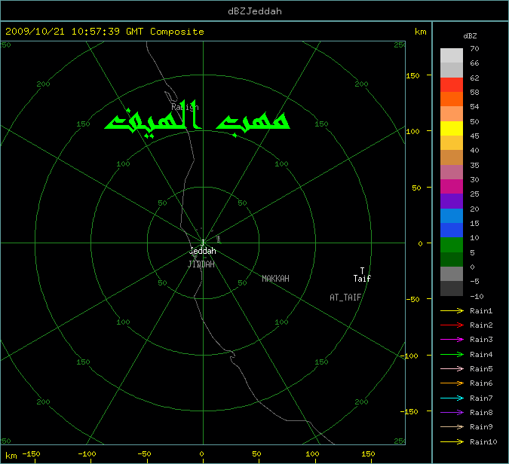Screen dimensions: 509x464
Task: Click the red Rain2 arrow icon
Action: point(452,325)
